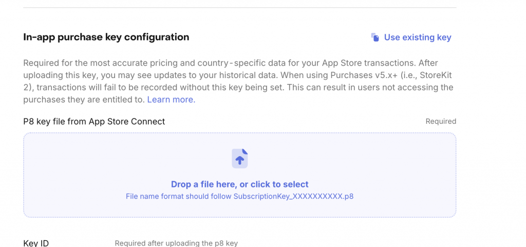Click 'Drop a file here, or click to select'
The image size is (526, 247).
[239, 184]
